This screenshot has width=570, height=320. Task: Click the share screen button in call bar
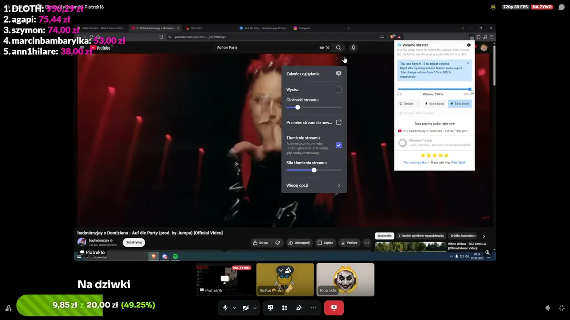[x=270, y=308]
